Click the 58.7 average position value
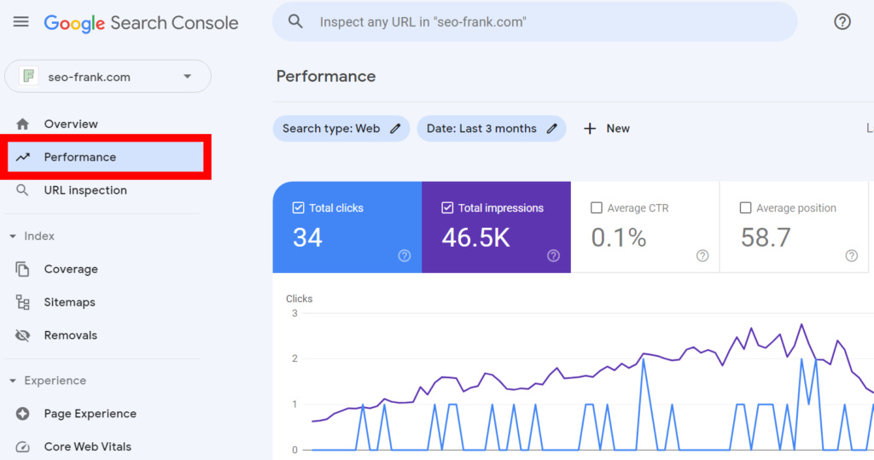This screenshot has width=874, height=460. (766, 238)
